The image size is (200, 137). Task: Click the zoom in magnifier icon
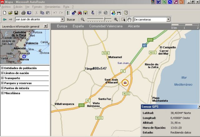pos(116,19)
